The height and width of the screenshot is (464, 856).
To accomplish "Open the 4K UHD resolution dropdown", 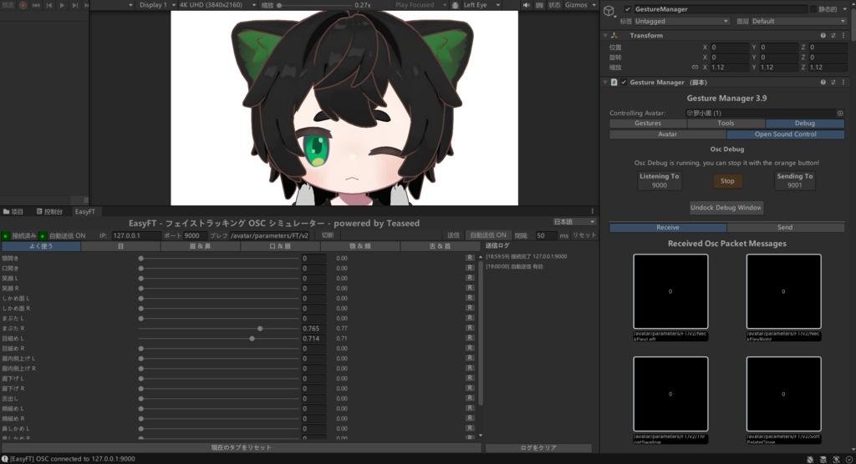I will pyautogui.click(x=217, y=5).
